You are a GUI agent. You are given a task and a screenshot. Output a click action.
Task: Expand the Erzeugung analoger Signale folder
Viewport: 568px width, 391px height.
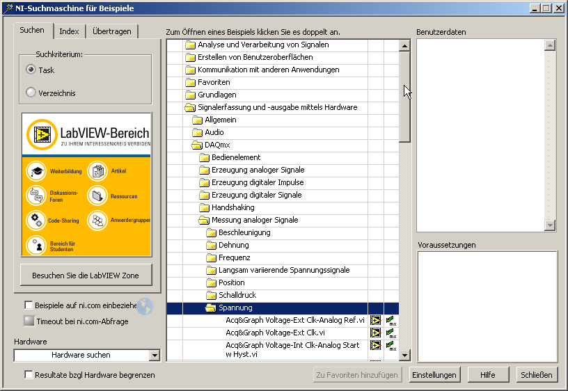(205, 170)
